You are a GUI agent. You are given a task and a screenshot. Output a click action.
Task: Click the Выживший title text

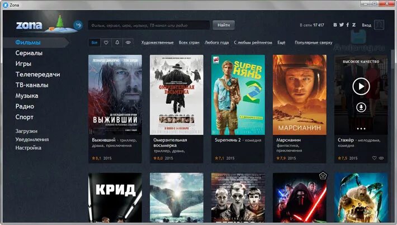[x=103, y=140]
